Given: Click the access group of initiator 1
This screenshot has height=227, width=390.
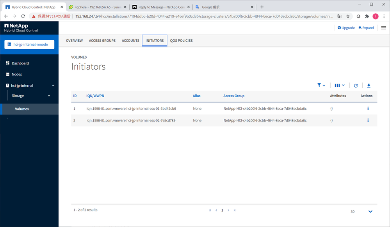Looking at the screenshot, I should 265,109.
